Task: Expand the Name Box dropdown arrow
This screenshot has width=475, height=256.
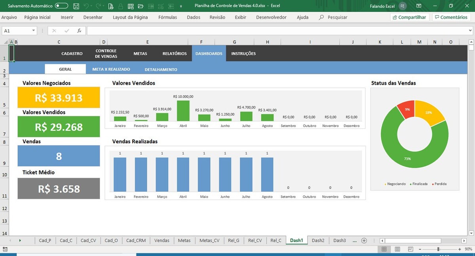Action: pos(33,30)
